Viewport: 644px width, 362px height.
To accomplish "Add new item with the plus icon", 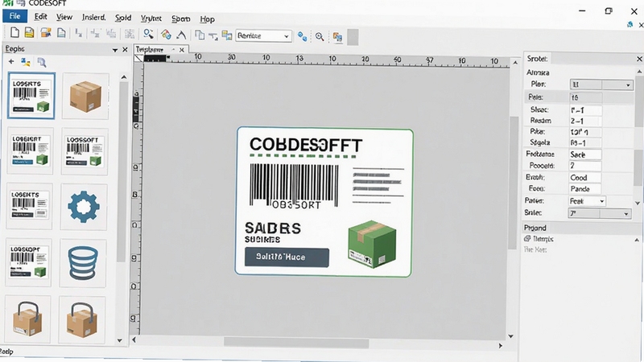I will (11, 62).
